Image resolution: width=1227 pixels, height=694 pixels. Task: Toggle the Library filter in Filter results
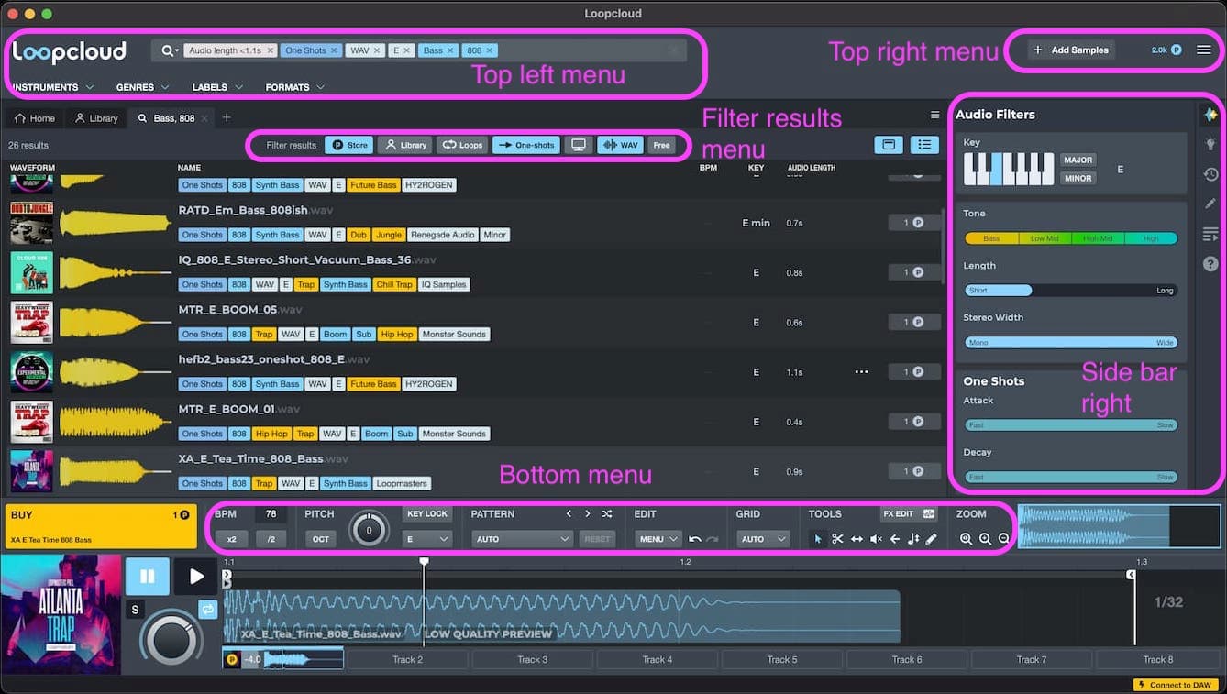[404, 145]
